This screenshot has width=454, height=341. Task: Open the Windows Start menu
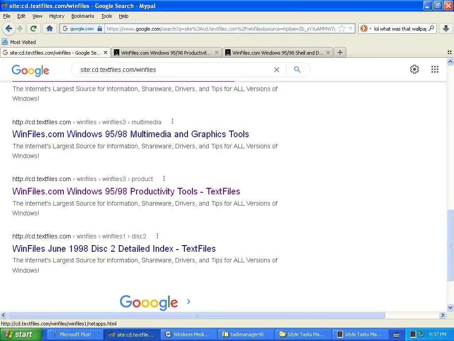tap(21, 334)
